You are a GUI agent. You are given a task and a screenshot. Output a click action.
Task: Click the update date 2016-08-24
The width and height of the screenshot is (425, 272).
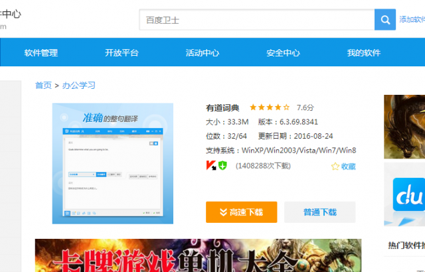313,136
